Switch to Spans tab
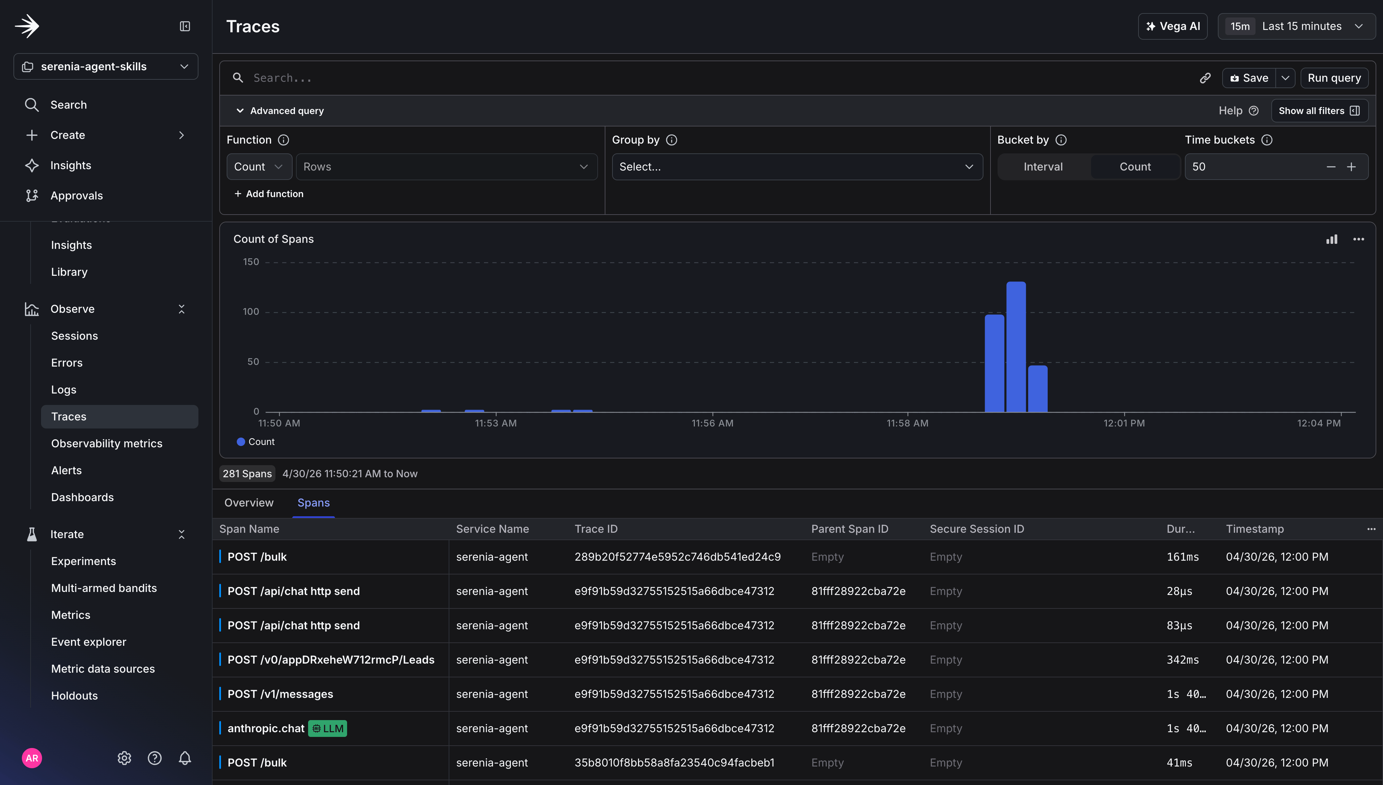The height and width of the screenshot is (785, 1383). 314,502
